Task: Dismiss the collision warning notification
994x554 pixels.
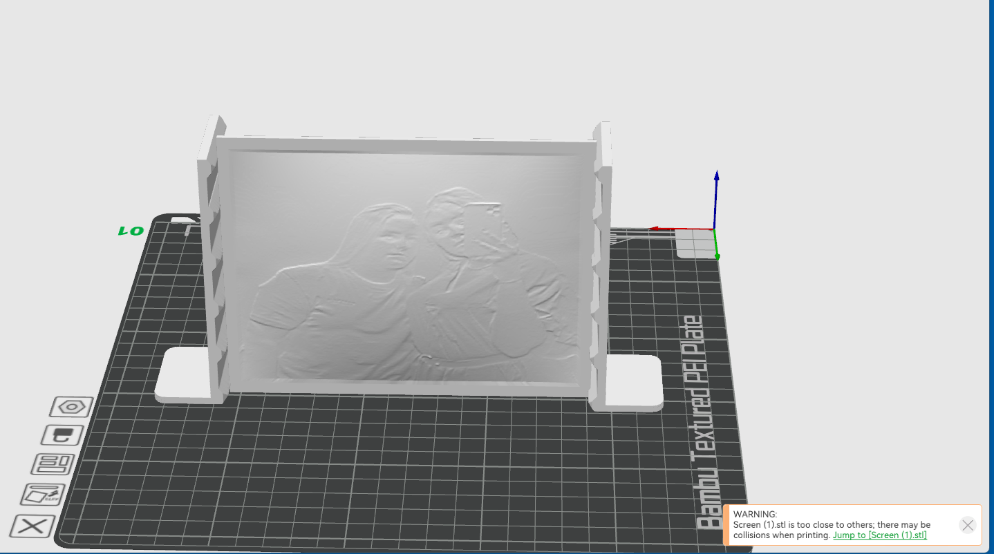Action: pos(968,525)
